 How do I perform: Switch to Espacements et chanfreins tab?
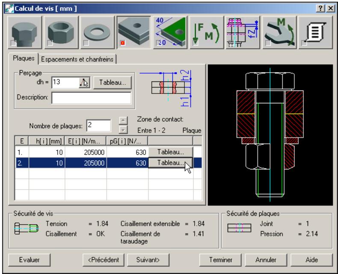(x=77, y=59)
